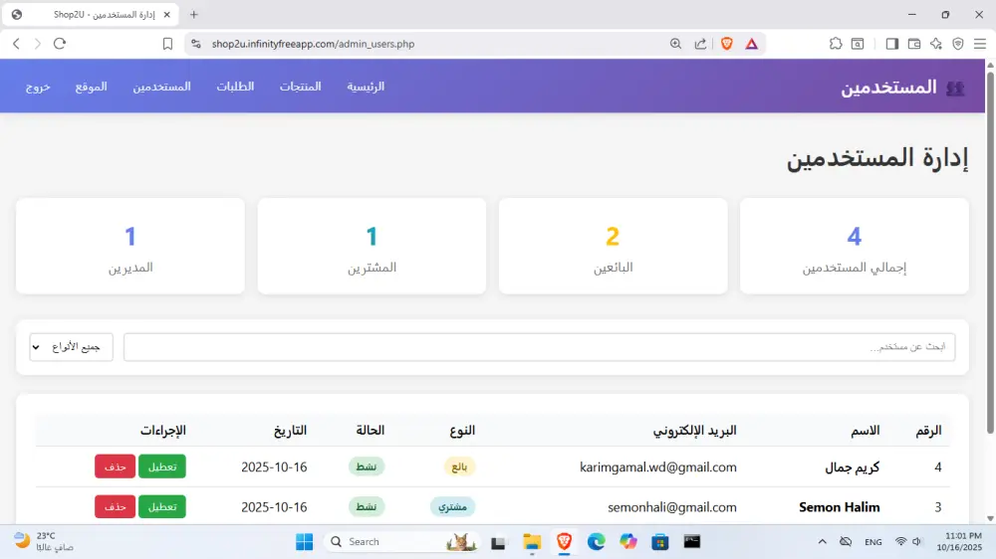996x559 pixels.
Task: Disable user كريم جمال with تعطيل
Action: click(162, 466)
